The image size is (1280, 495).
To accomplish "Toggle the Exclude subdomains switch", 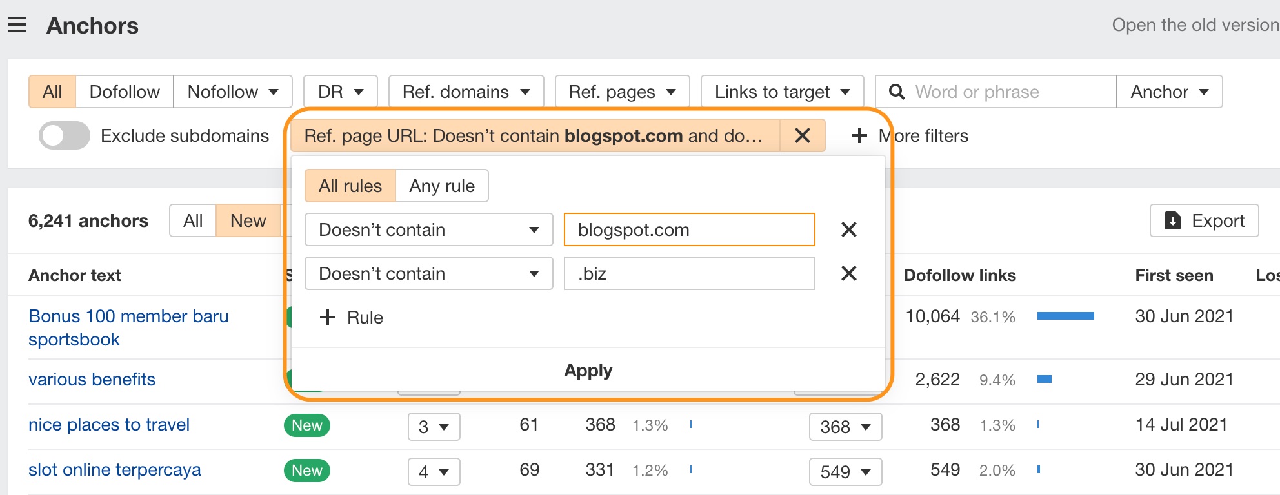I will tap(64, 135).
